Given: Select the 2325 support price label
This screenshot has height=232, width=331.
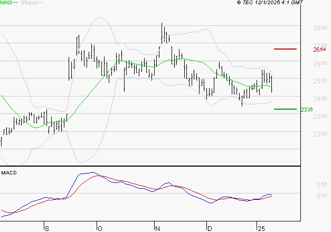Looking at the screenshot, I should 307,110.
